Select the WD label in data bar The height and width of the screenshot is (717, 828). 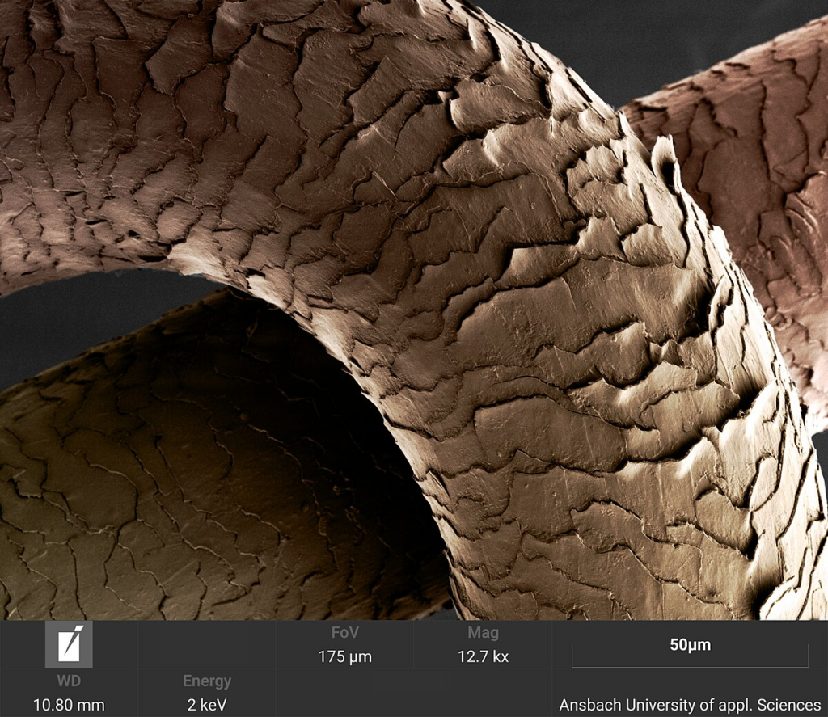point(69,681)
